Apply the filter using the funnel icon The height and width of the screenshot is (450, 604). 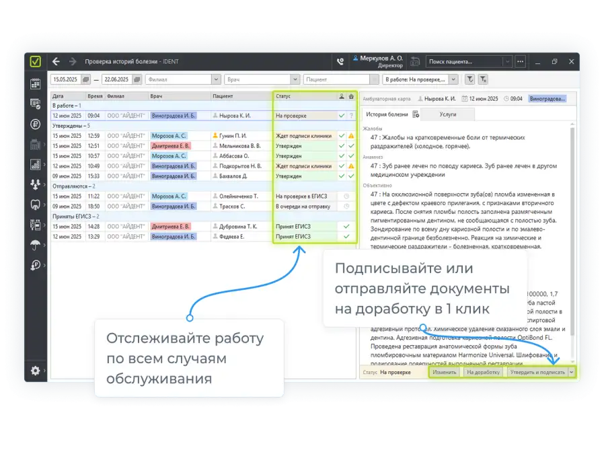tap(470, 79)
